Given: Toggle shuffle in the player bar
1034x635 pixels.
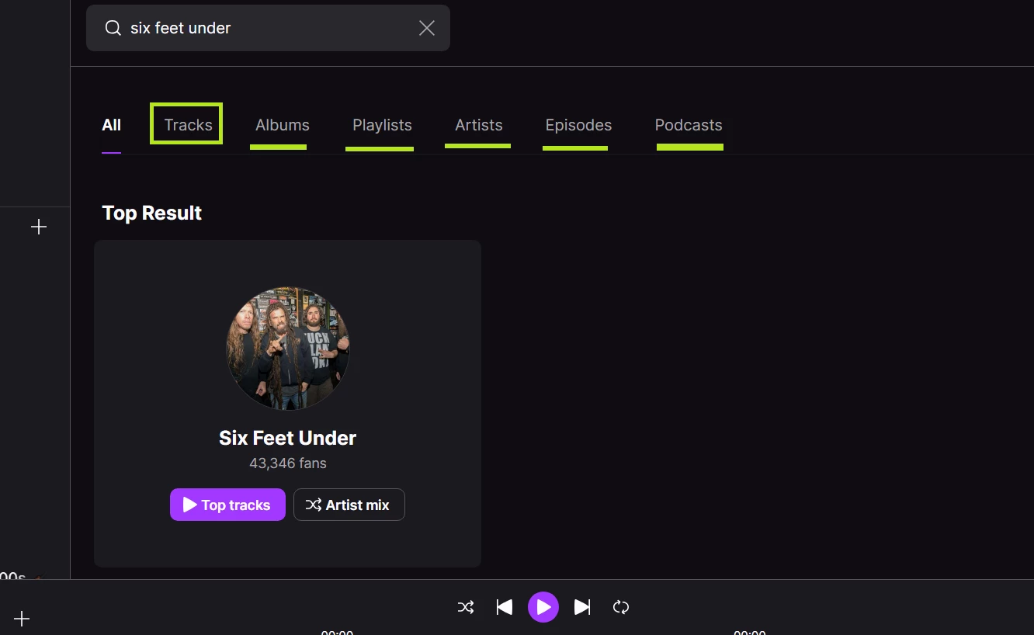Looking at the screenshot, I should click(x=466, y=607).
